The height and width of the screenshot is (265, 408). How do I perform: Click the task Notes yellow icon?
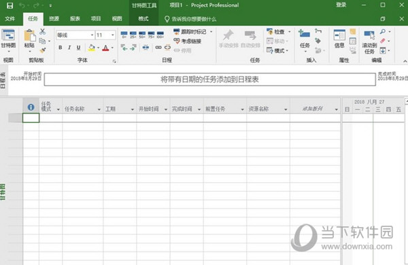[352, 31]
